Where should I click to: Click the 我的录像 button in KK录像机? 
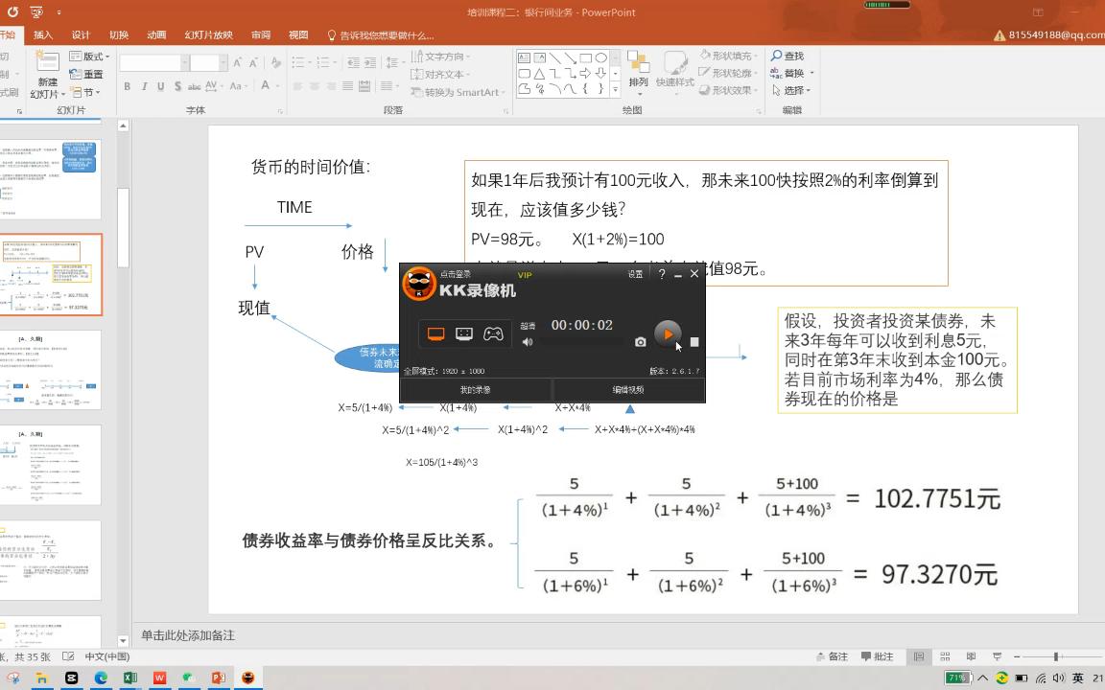tap(476, 389)
